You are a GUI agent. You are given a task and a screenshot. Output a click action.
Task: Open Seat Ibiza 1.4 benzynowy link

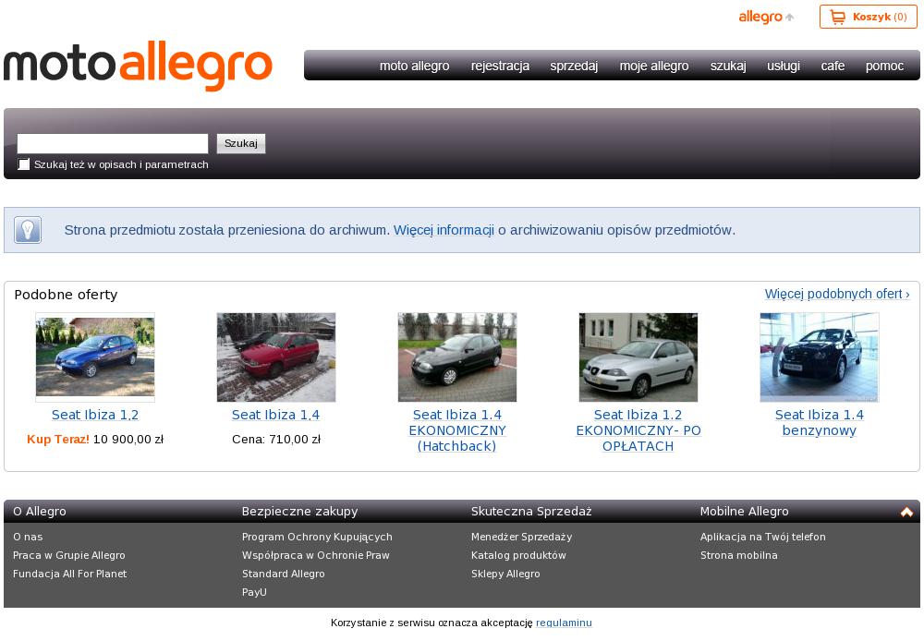click(x=819, y=422)
